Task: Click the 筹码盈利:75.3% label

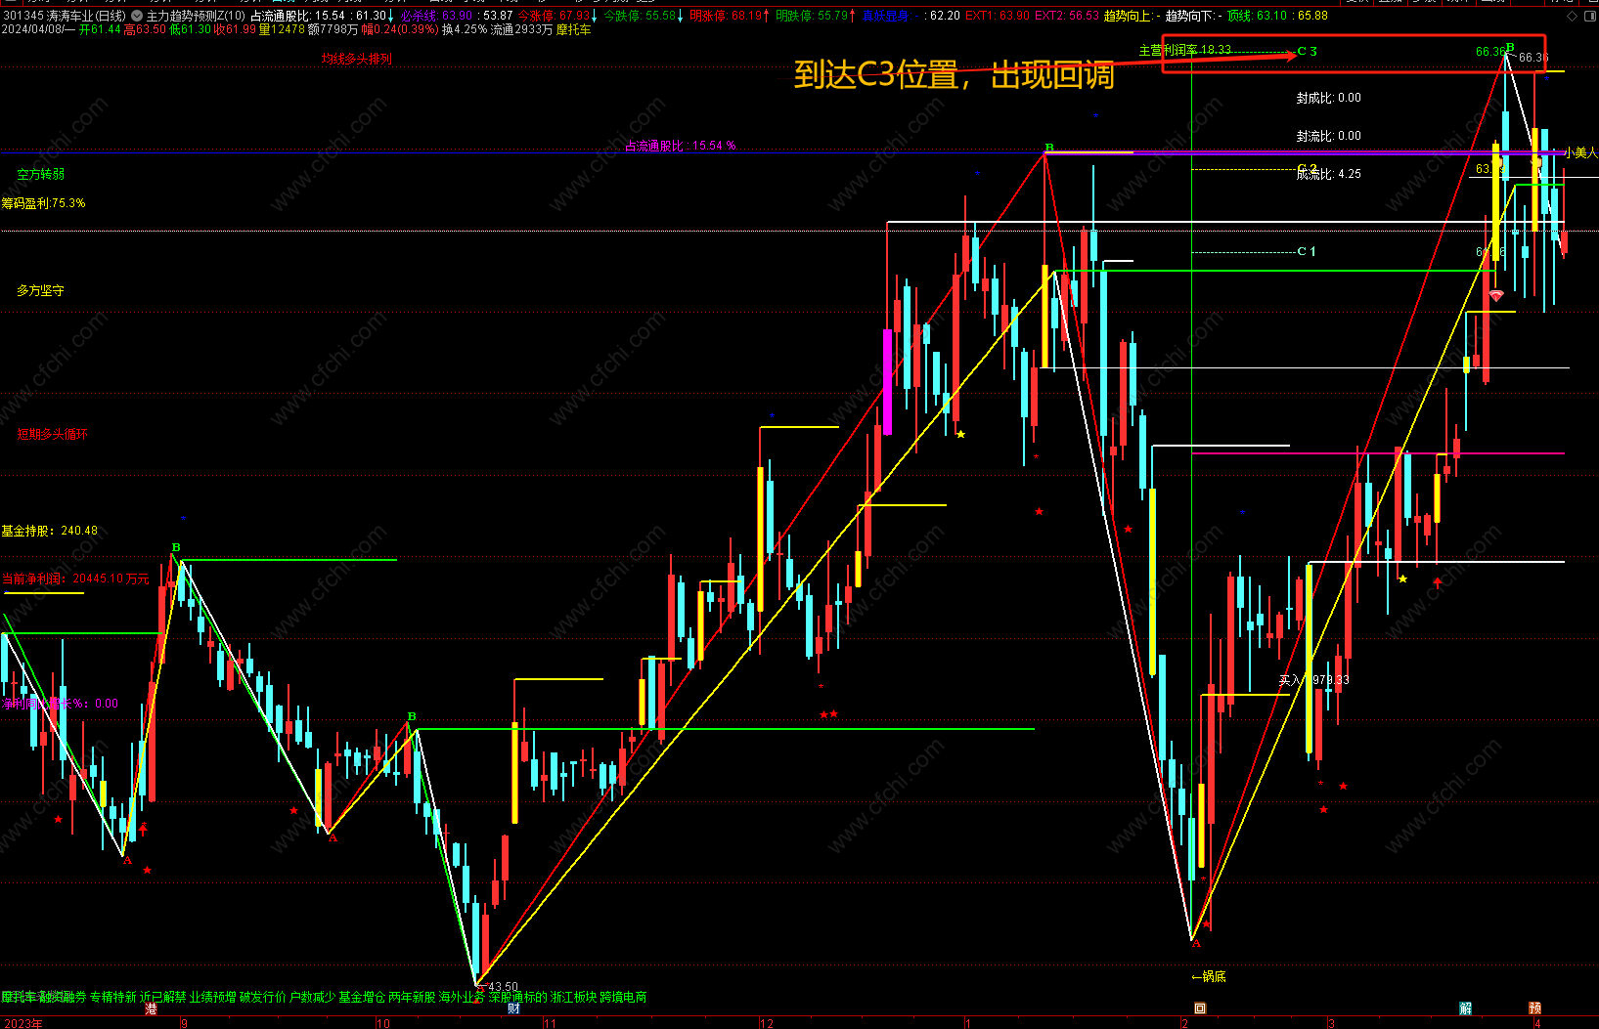Action: pos(43,203)
